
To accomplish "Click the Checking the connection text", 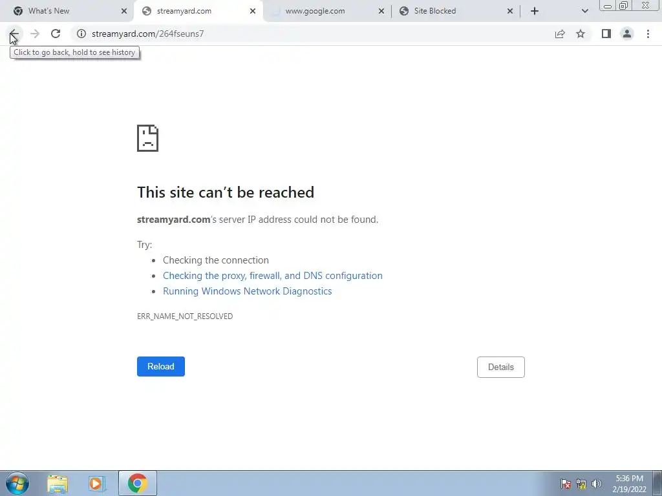I will [216, 260].
